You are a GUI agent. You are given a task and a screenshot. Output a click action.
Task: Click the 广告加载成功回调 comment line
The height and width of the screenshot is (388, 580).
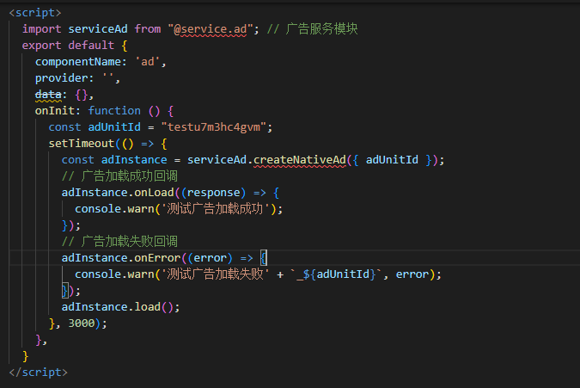tap(117, 176)
